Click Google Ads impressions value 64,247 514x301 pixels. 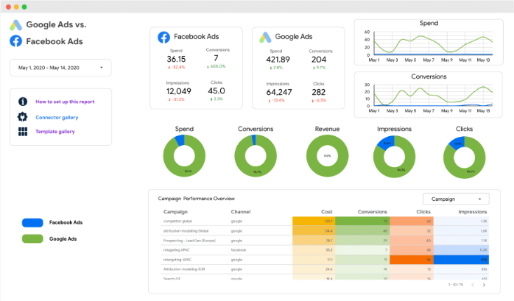[x=279, y=93]
